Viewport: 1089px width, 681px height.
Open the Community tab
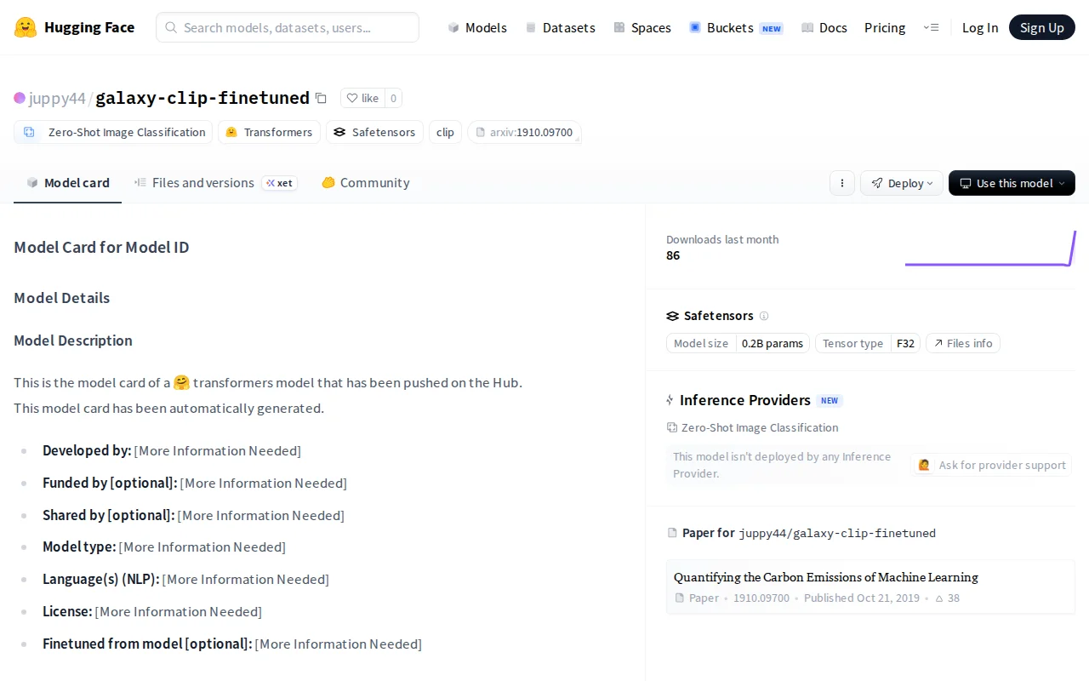365,183
